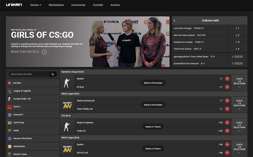Screen dimensions: 253x157
Task: Open the Auction page
Action: click(x=115, y=5)
